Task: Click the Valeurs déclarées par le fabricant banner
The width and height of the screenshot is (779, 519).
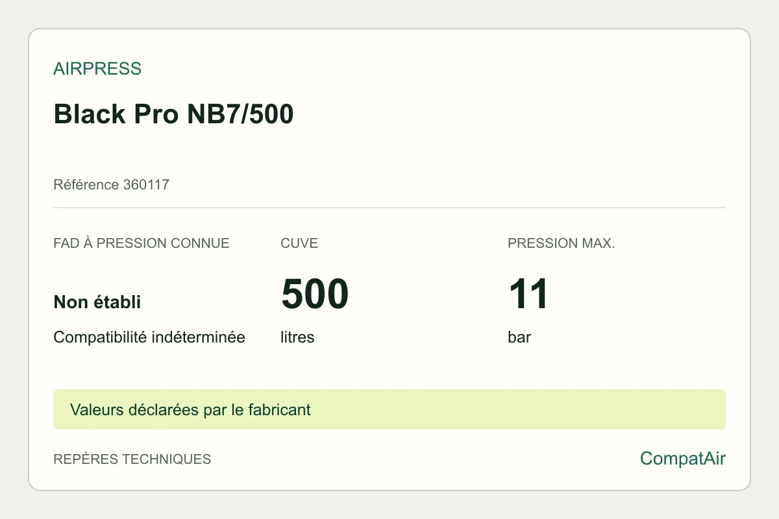Action: 190,410
